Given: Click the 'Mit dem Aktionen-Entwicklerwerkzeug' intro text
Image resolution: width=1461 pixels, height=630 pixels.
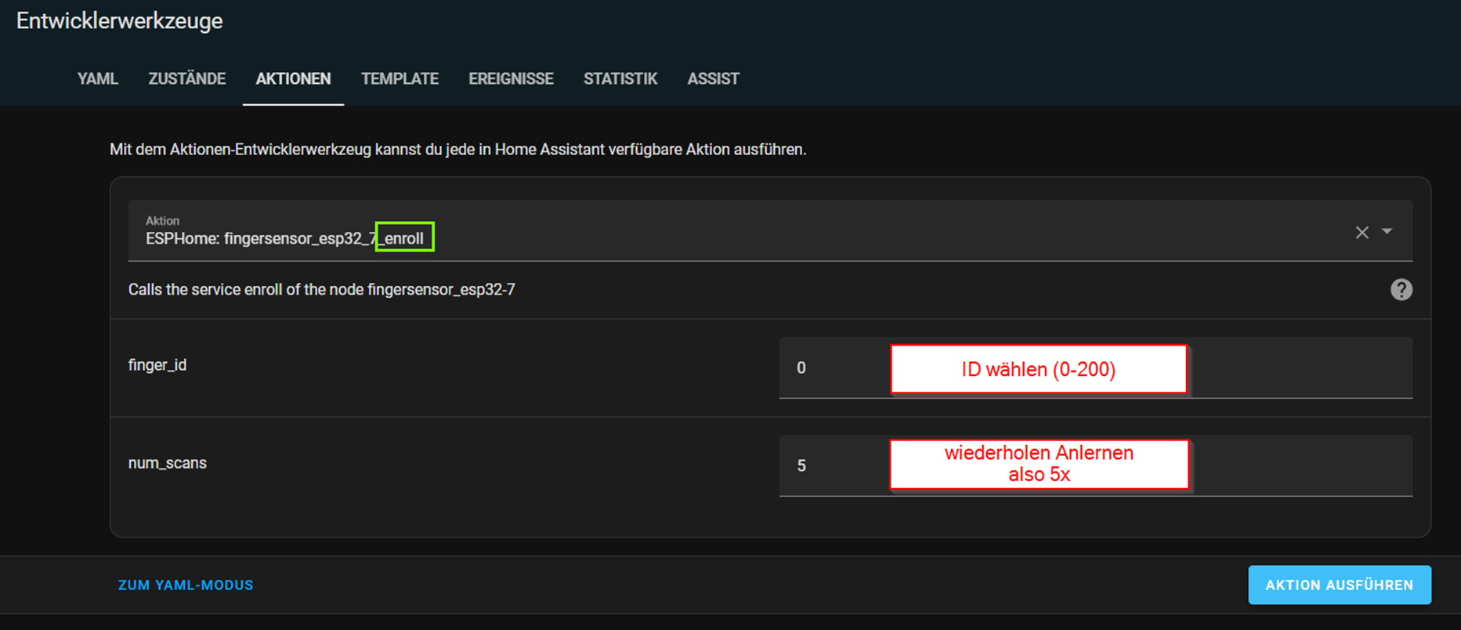Looking at the screenshot, I should pos(457,150).
